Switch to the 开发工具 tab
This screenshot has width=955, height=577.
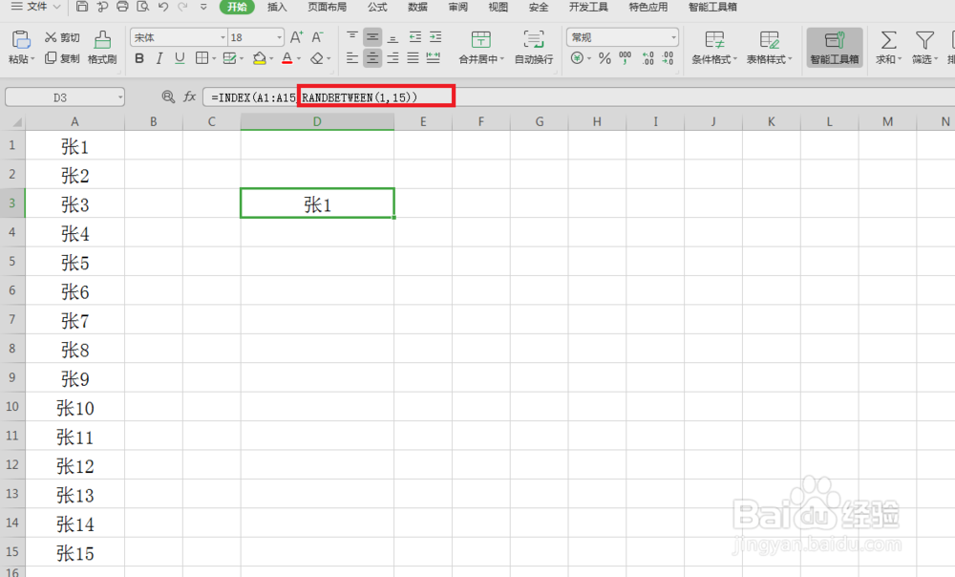coord(588,8)
